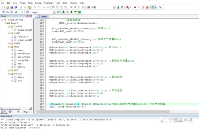Click the Select Software Packs icon
This screenshot has height=129, width=199.
pos(76,12)
